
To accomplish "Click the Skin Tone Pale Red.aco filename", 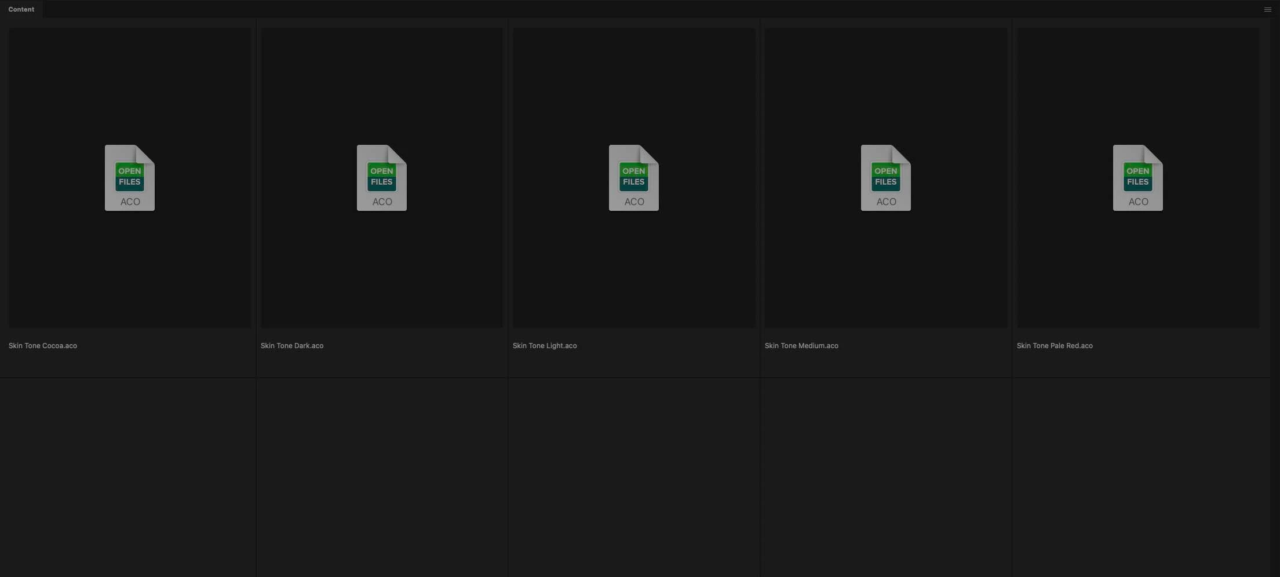I will tap(1055, 346).
